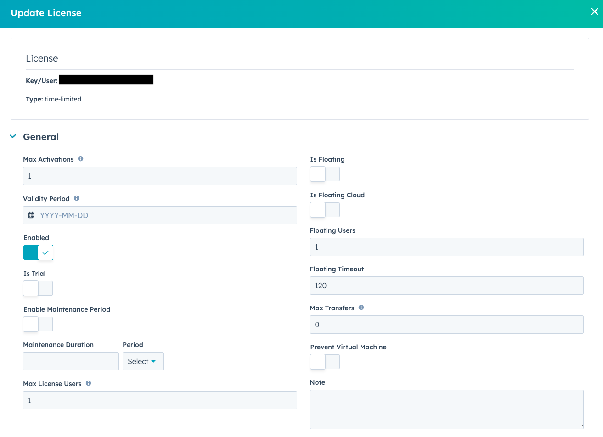Click into the Maintenance Duration field
Image resolution: width=603 pixels, height=437 pixels.
coord(71,361)
